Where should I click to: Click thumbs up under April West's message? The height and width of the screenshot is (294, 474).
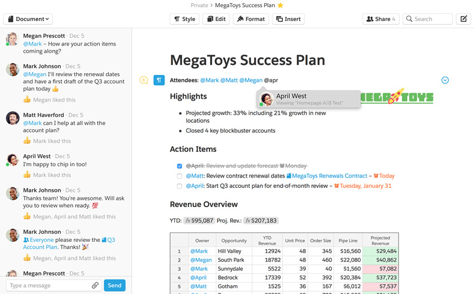26,175
